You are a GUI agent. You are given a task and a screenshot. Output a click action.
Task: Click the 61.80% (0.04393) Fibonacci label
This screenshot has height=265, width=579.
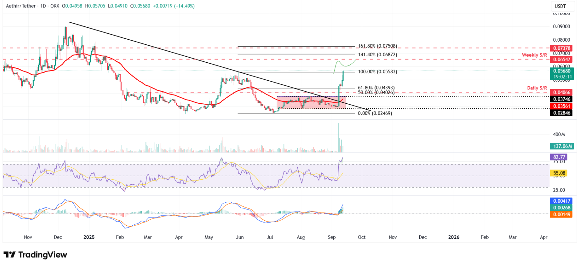tap(376, 88)
